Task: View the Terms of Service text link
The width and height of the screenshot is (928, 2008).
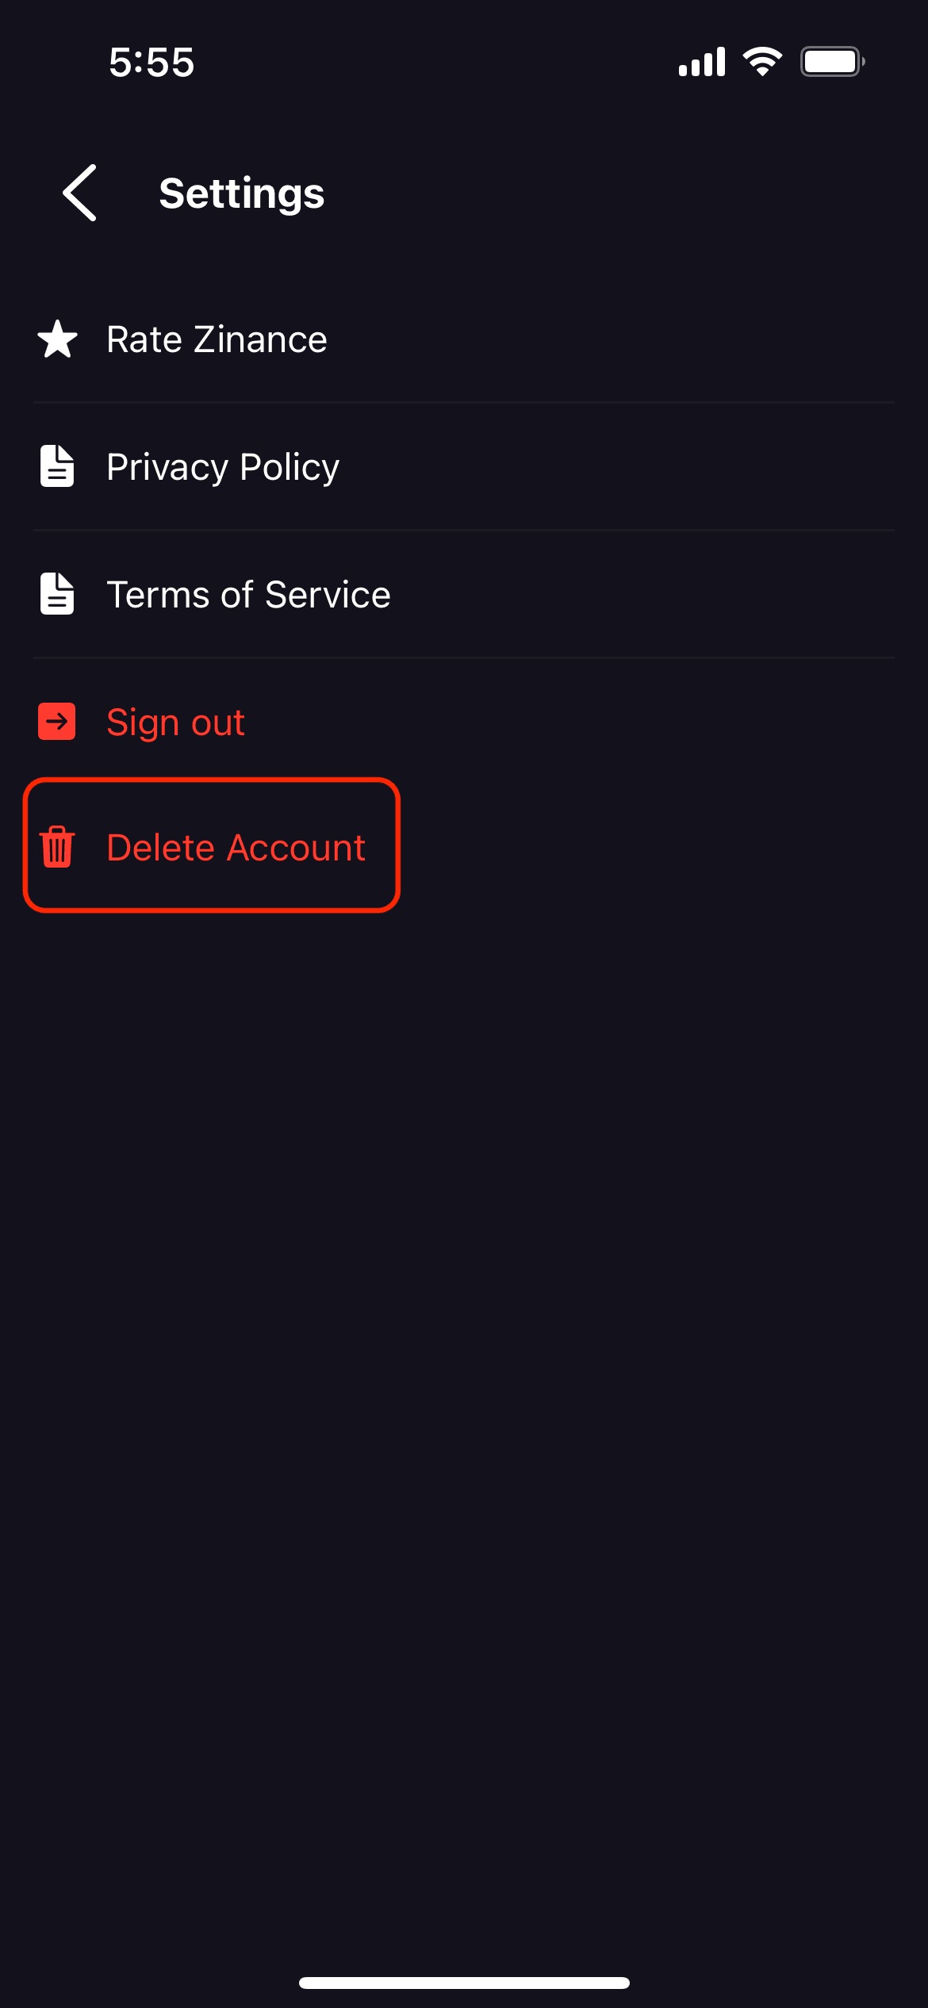Action: point(248,594)
